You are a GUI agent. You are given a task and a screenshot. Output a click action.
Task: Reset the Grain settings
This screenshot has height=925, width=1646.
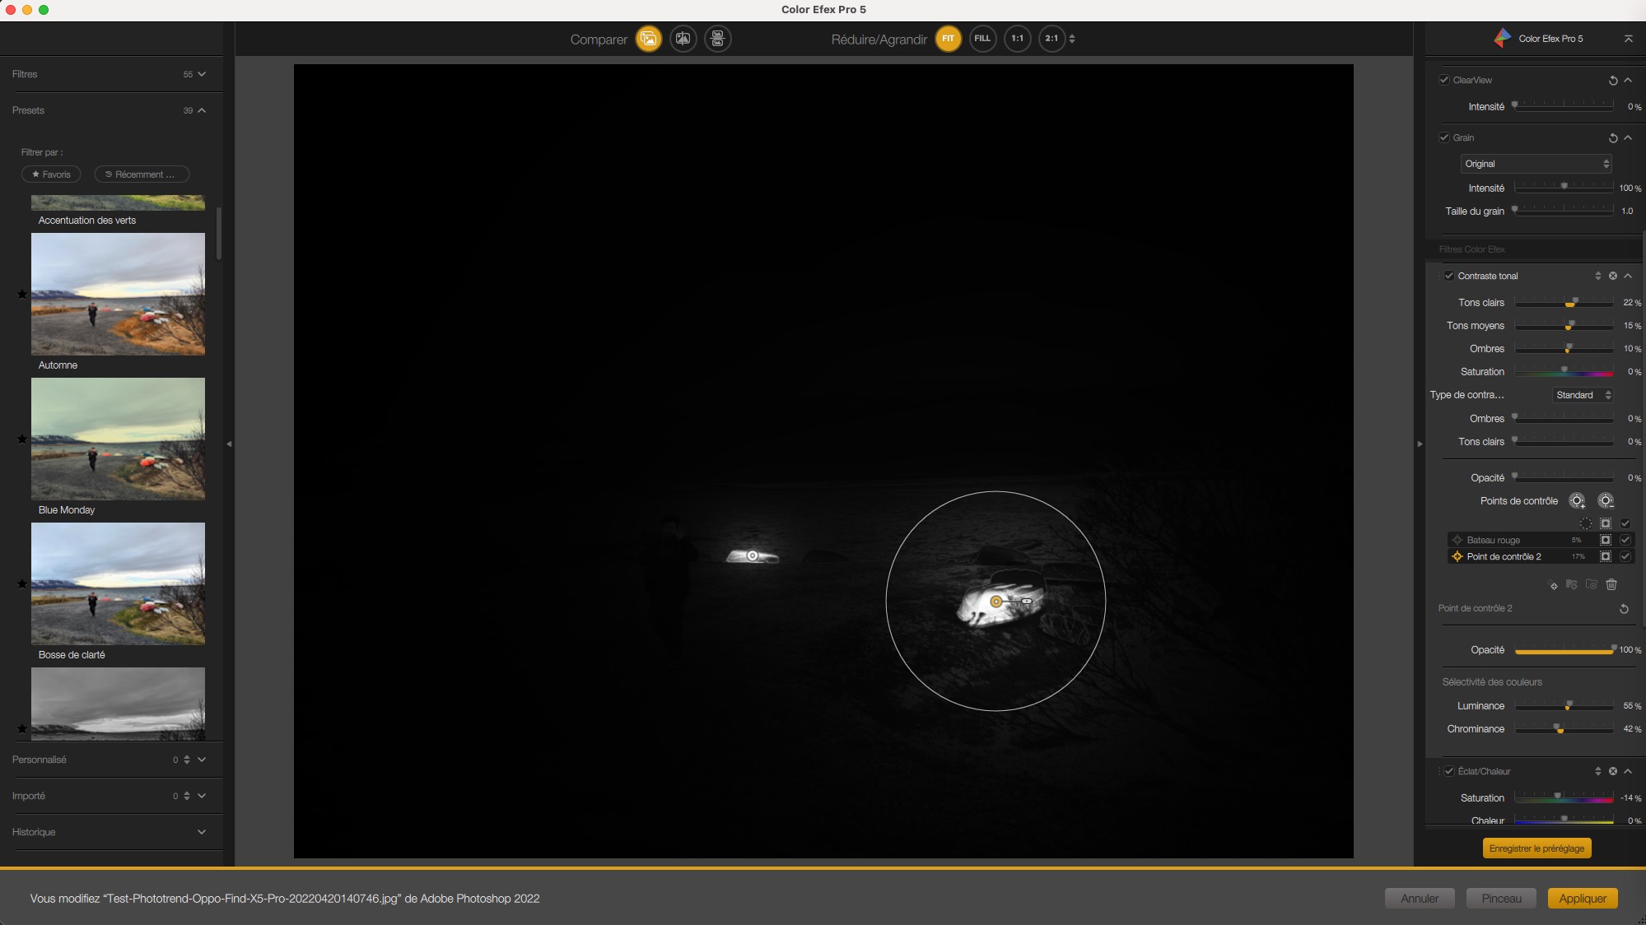(1613, 137)
